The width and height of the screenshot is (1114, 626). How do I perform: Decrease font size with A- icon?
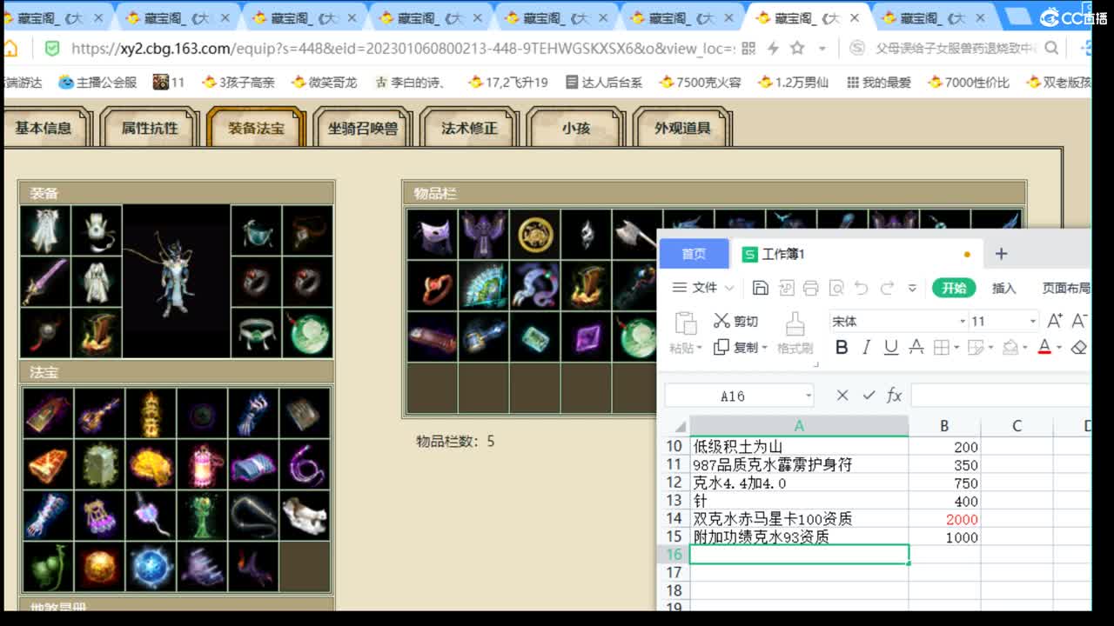click(x=1080, y=321)
